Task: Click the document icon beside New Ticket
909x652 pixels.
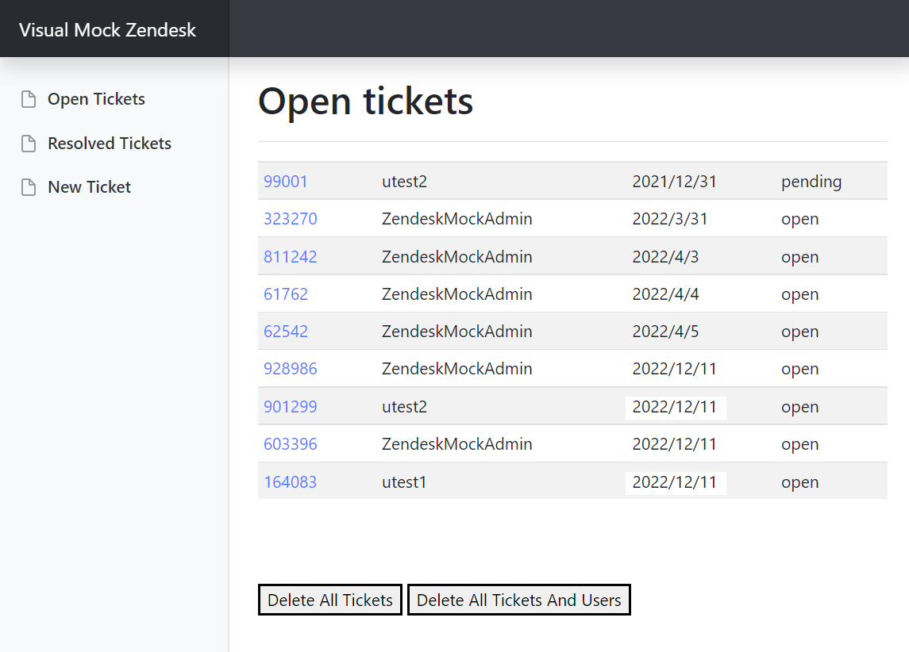Action: point(29,187)
